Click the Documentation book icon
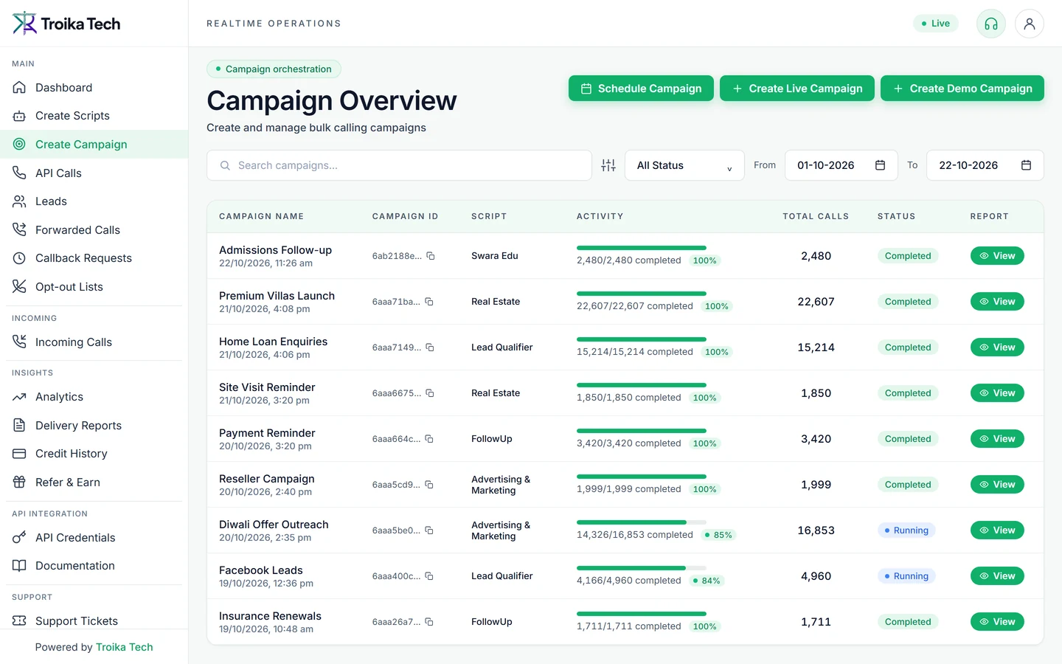 coord(19,566)
